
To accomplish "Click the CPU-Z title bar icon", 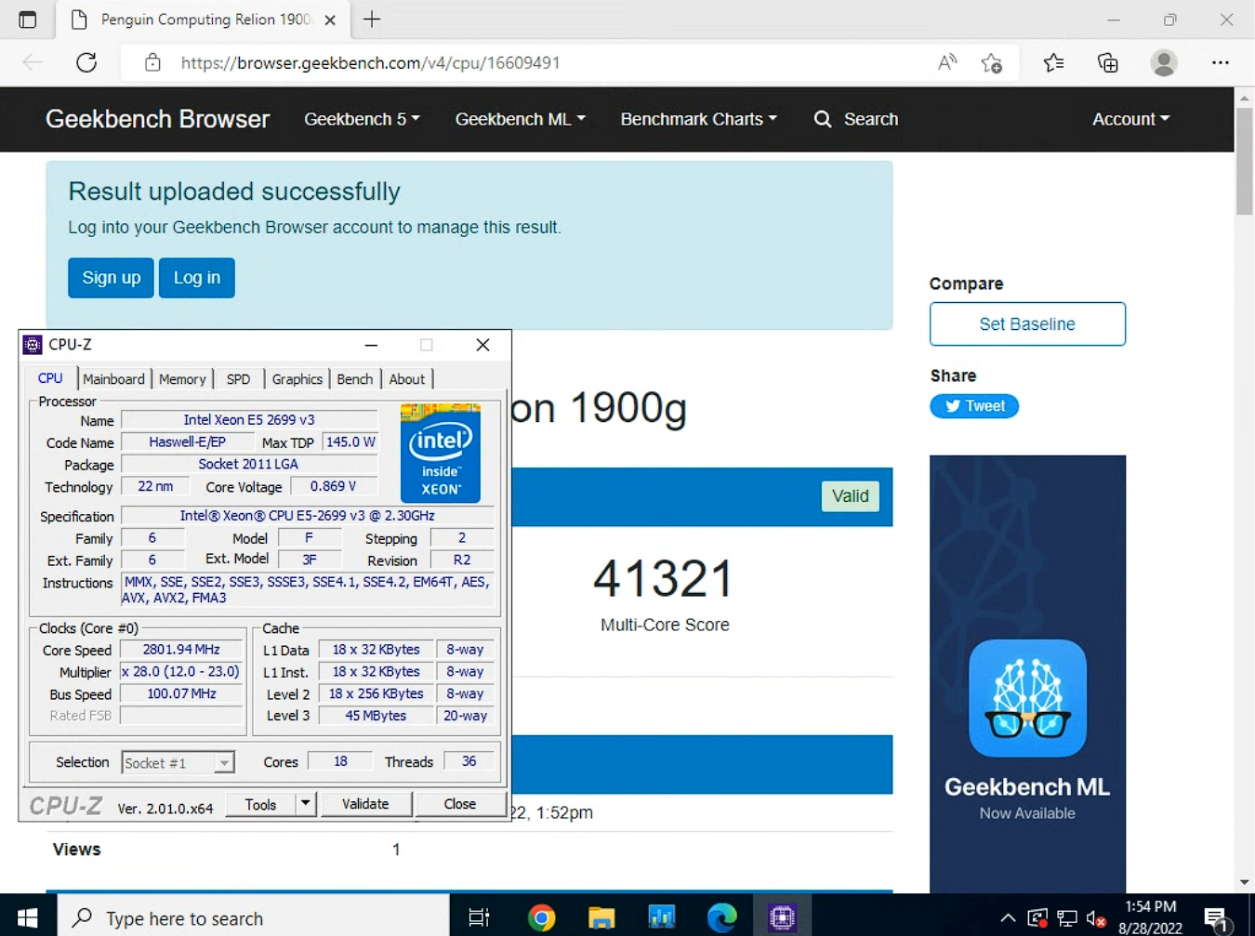I will [33, 345].
